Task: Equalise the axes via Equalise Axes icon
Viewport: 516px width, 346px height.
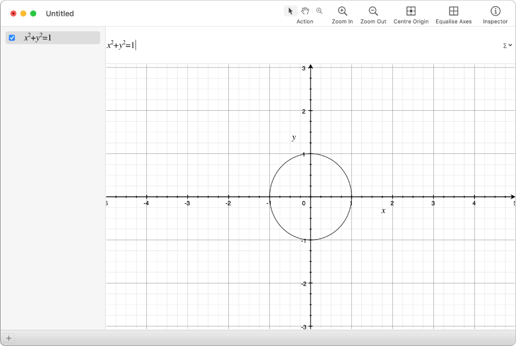Action: [453, 12]
